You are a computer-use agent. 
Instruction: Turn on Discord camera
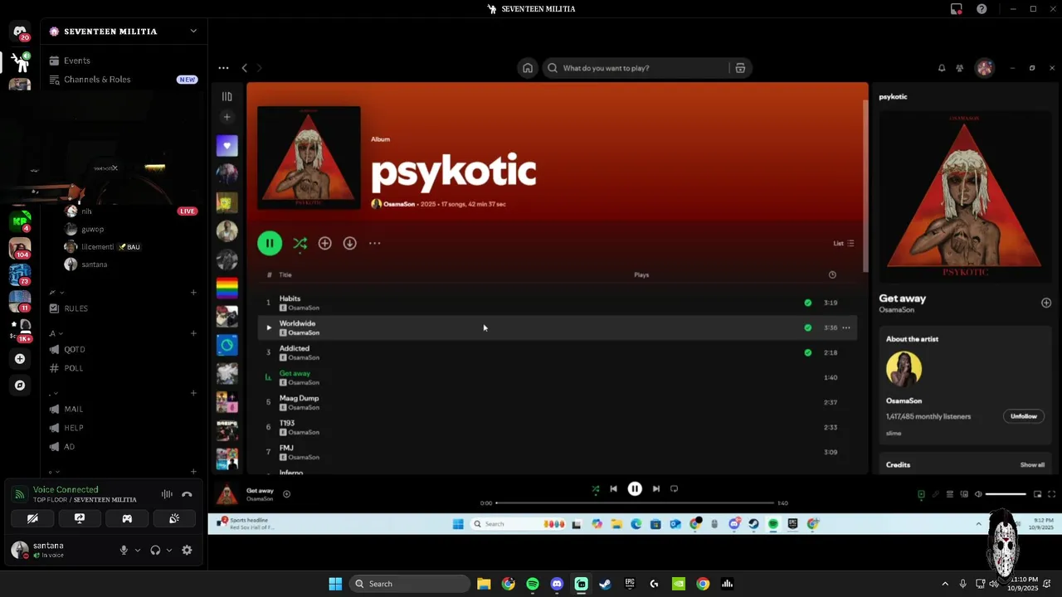tap(32, 518)
